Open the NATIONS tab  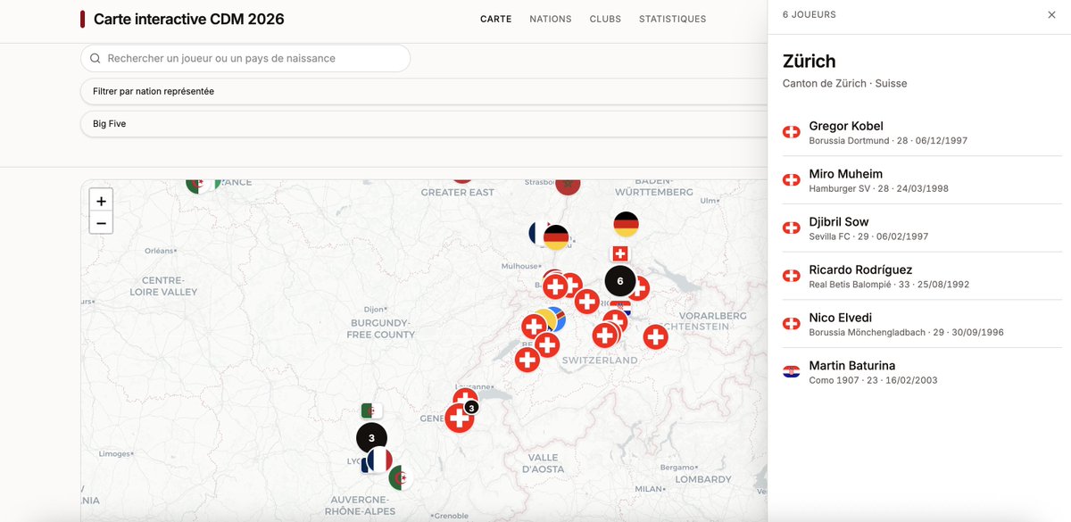551,19
